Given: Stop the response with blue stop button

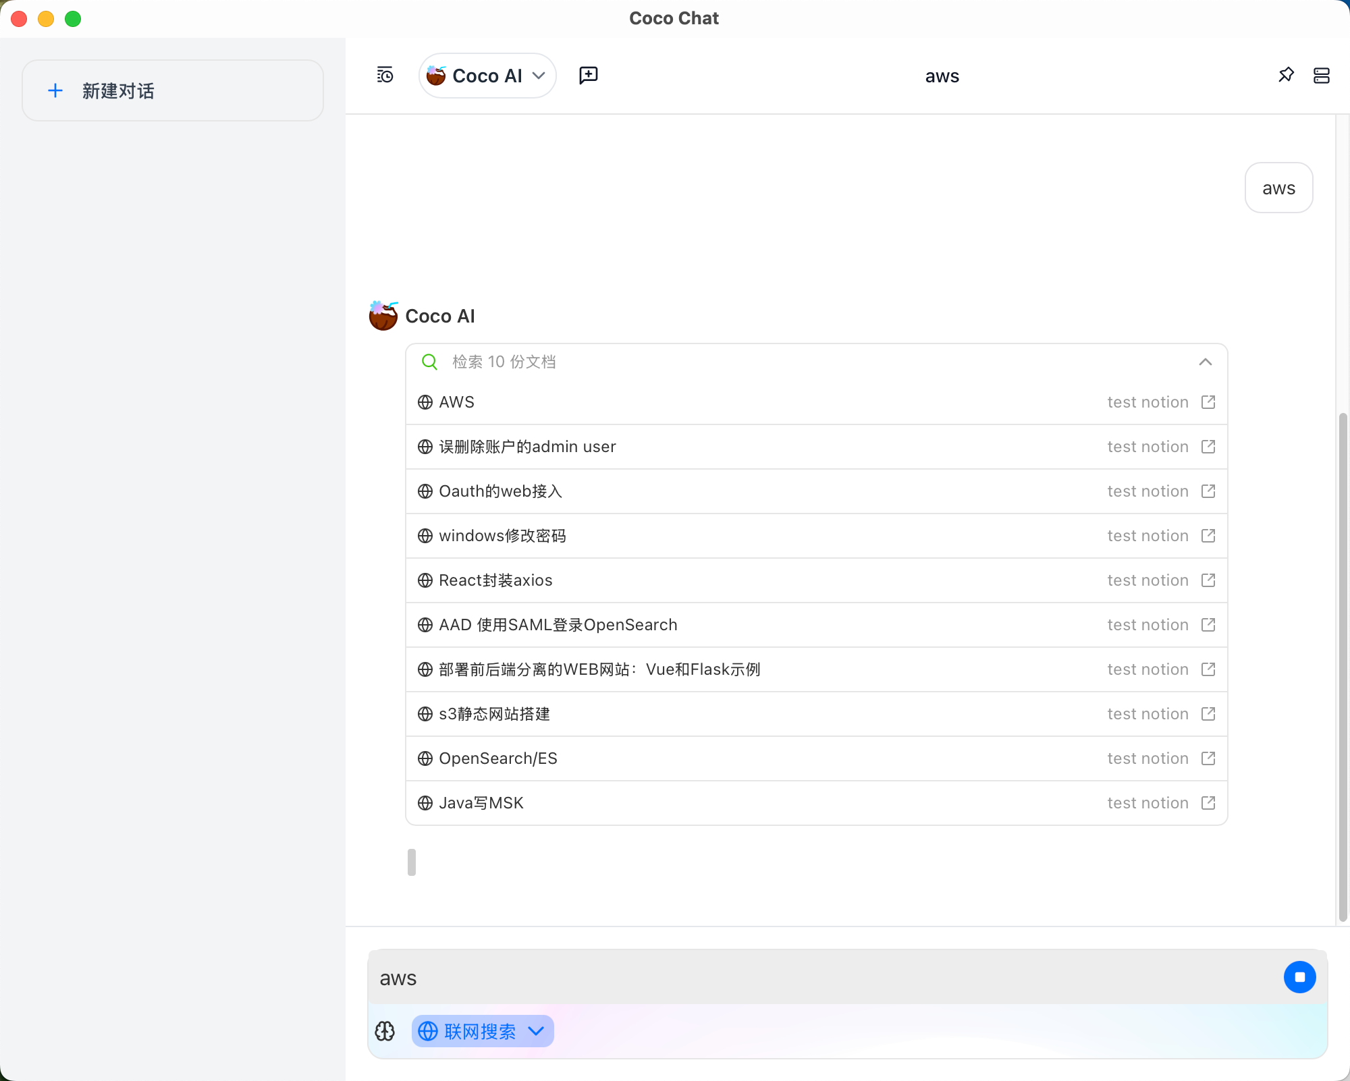Looking at the screenshot, I should tap(1299, 977).
